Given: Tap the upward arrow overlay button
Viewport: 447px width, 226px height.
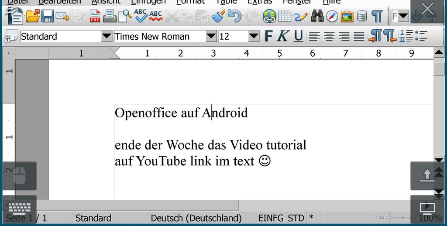Looking at the screenshot, I should pyautogui.click(x=427, y=176).
